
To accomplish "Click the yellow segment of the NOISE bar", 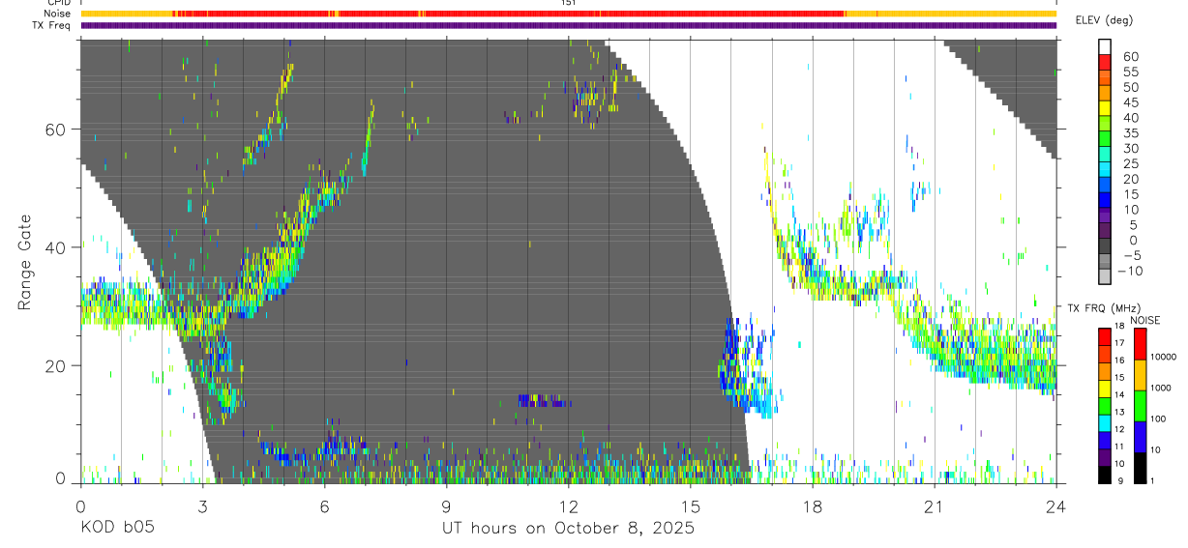I will click(x=1141, y=374).
